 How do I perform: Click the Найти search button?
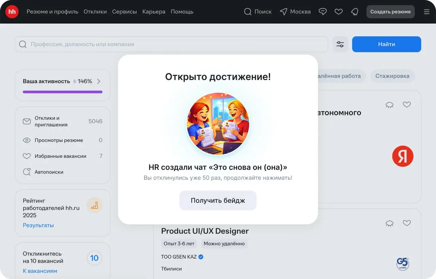387,44
